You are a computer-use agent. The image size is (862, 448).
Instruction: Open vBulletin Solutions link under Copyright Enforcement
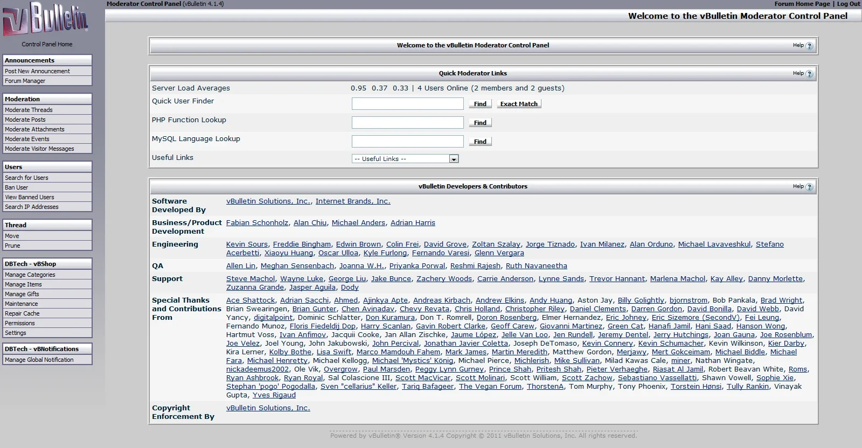[x=268, y=408]
